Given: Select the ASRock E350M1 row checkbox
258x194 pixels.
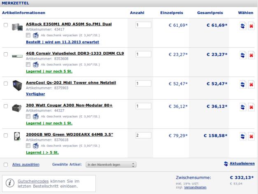Looking at the screenshot, I should [x=5, y=25].
